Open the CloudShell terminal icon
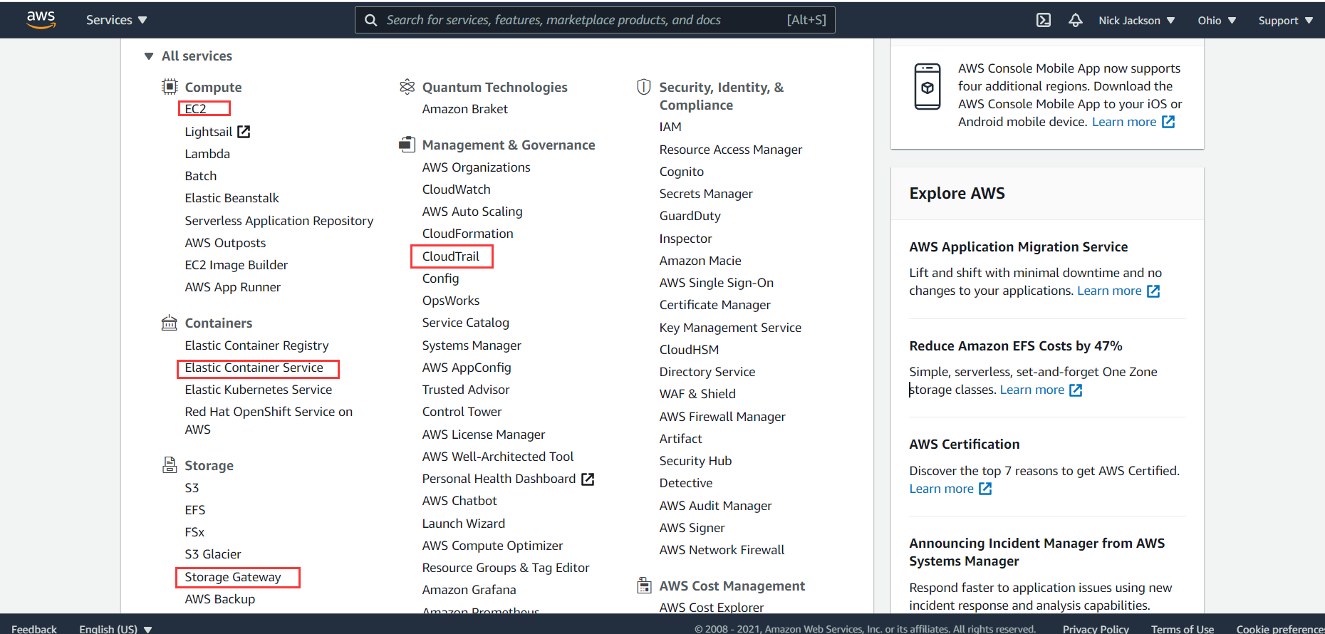 pos(1044,20)
